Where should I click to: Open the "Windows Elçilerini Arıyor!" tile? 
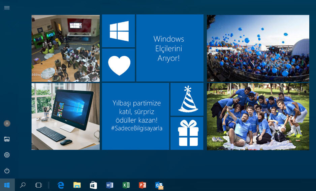pos(169,48)
